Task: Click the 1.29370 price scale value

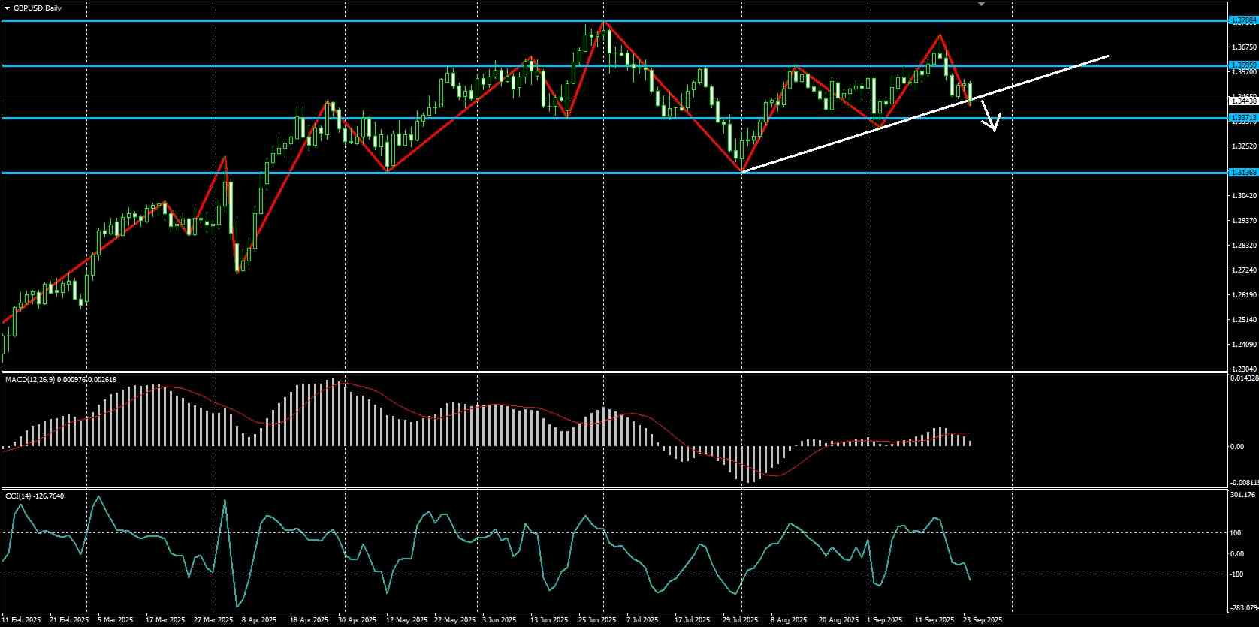Action: [1245, 221]
